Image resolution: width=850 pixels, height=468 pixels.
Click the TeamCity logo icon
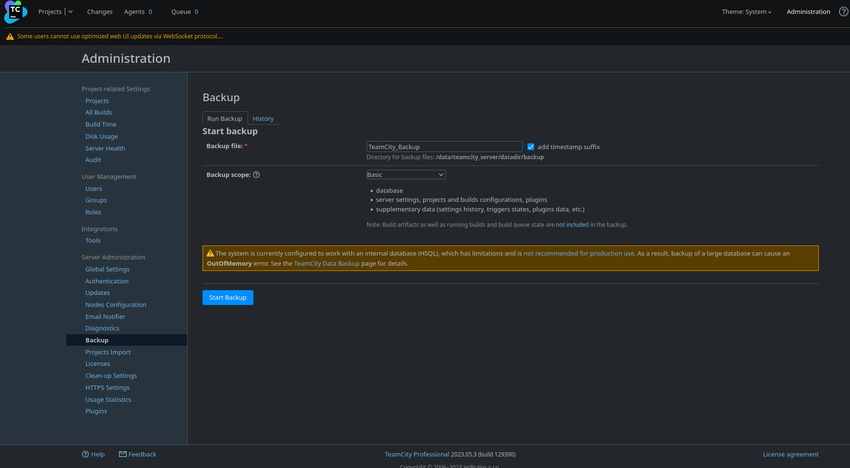click(15, 12)
